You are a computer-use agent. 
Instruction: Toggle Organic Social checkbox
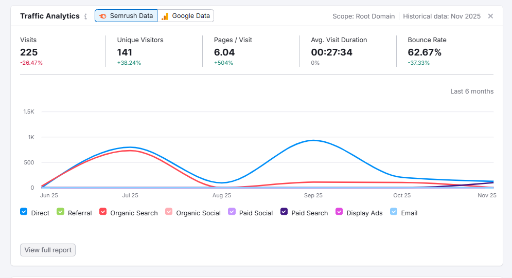click(x=169, y=212)
